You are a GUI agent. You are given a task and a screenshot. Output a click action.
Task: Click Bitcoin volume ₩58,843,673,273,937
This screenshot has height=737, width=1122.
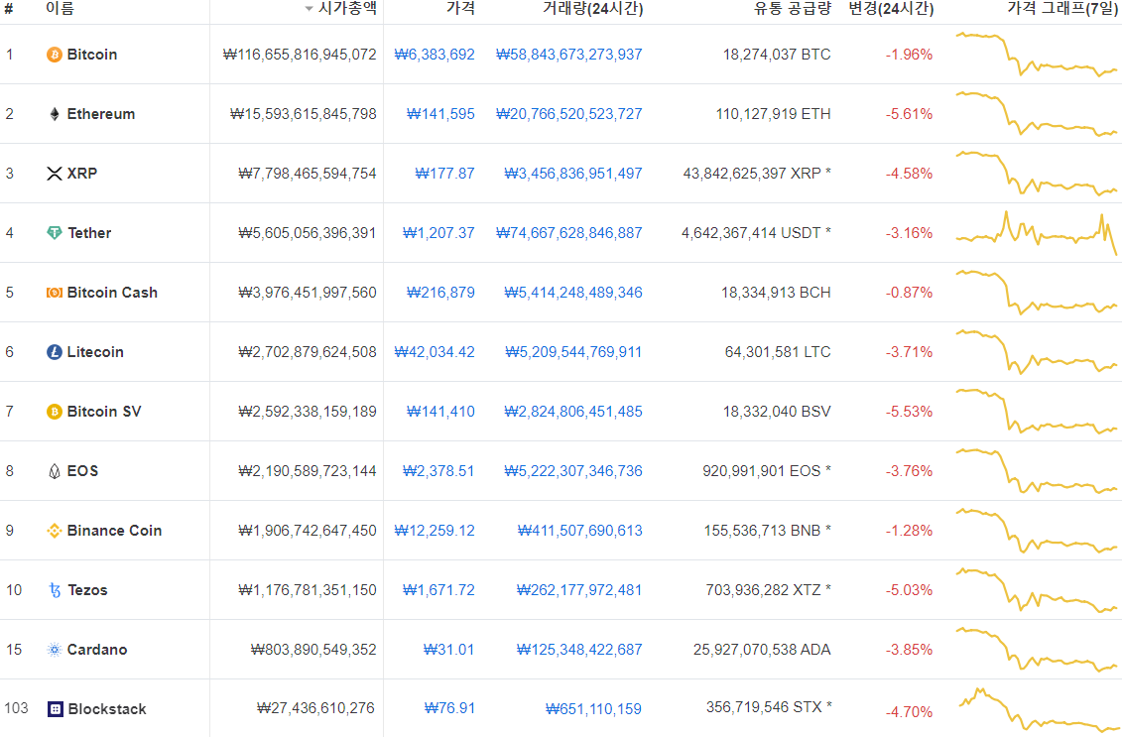coord(568,55)
